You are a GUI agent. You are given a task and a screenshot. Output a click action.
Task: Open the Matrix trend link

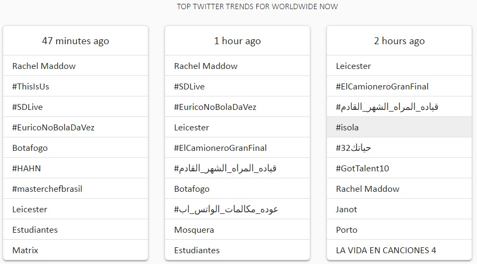click(x=25, y=250)
